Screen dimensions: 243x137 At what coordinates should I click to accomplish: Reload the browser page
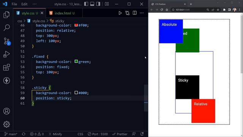click(162, 10)
